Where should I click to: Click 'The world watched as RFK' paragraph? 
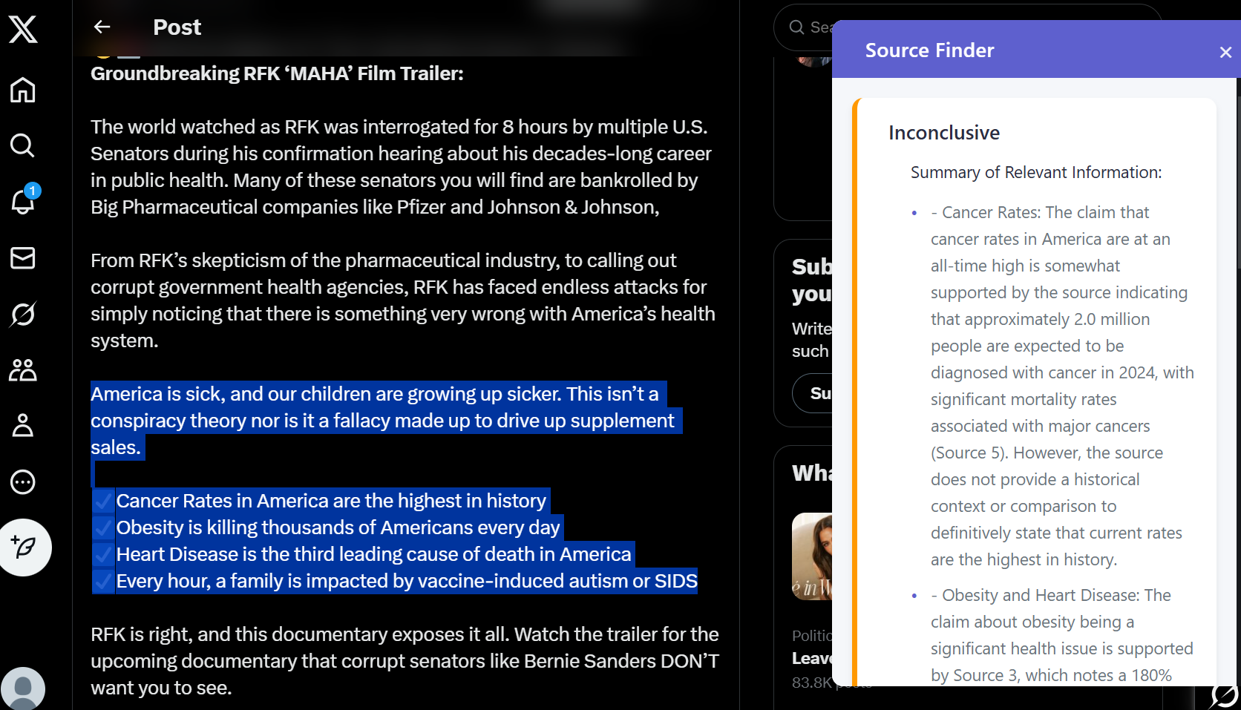(401, 167)
